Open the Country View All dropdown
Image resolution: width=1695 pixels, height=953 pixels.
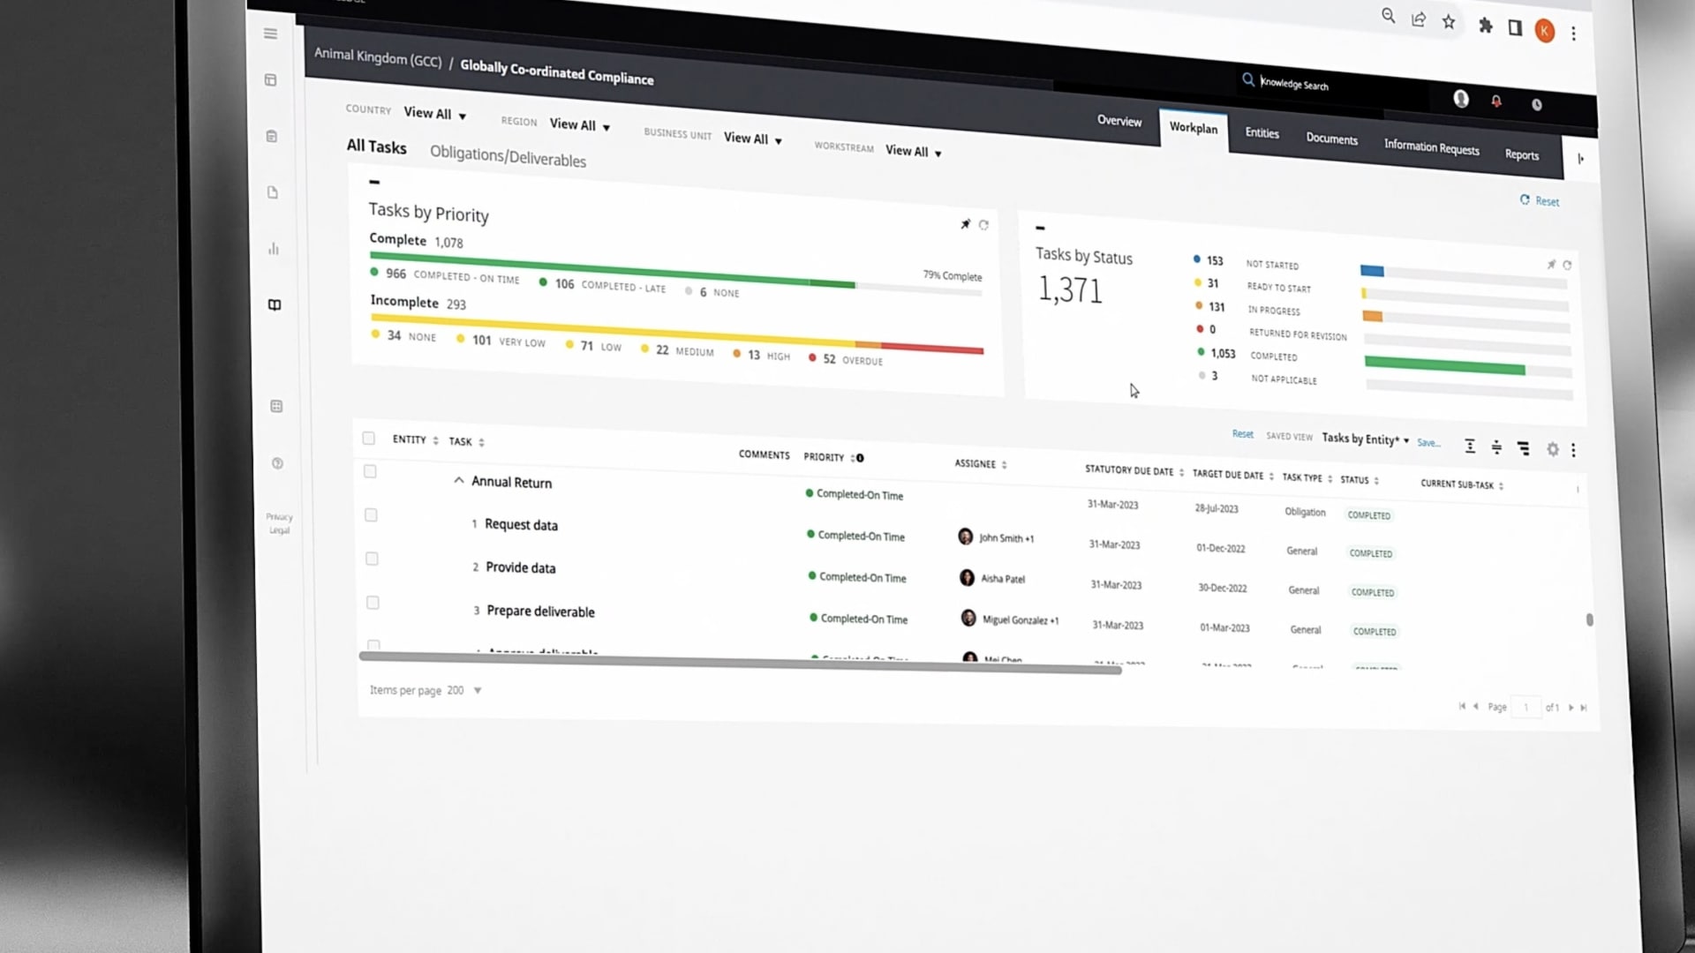434,114
